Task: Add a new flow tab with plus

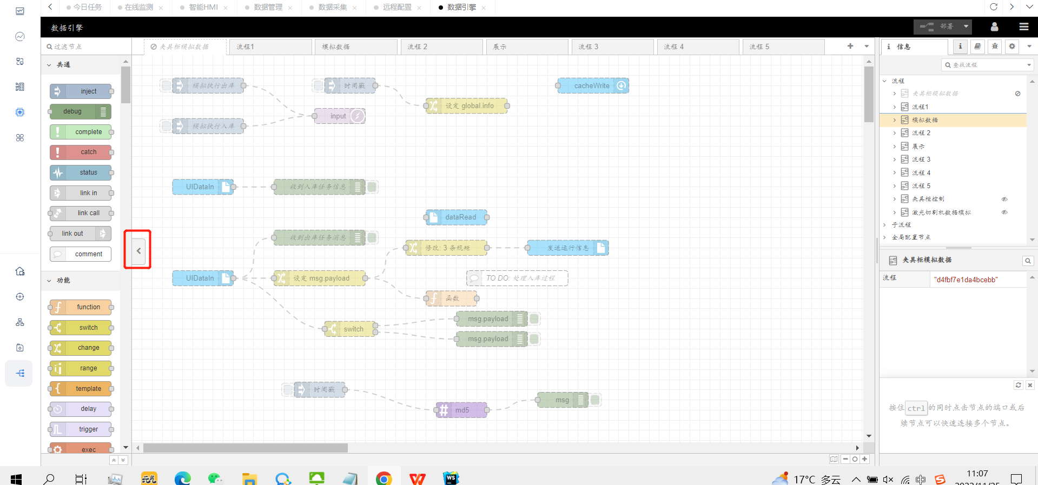Action: pos(850,46)
